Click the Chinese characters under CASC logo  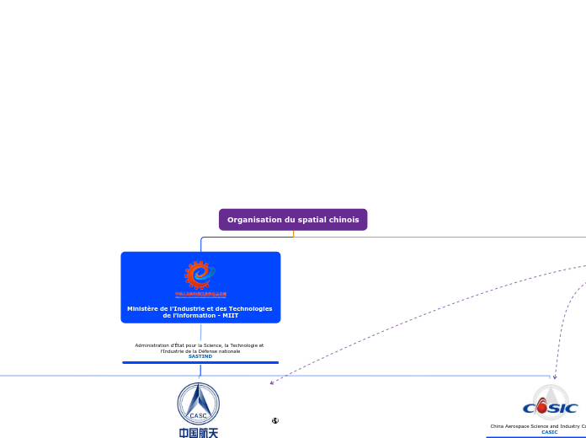199,433
